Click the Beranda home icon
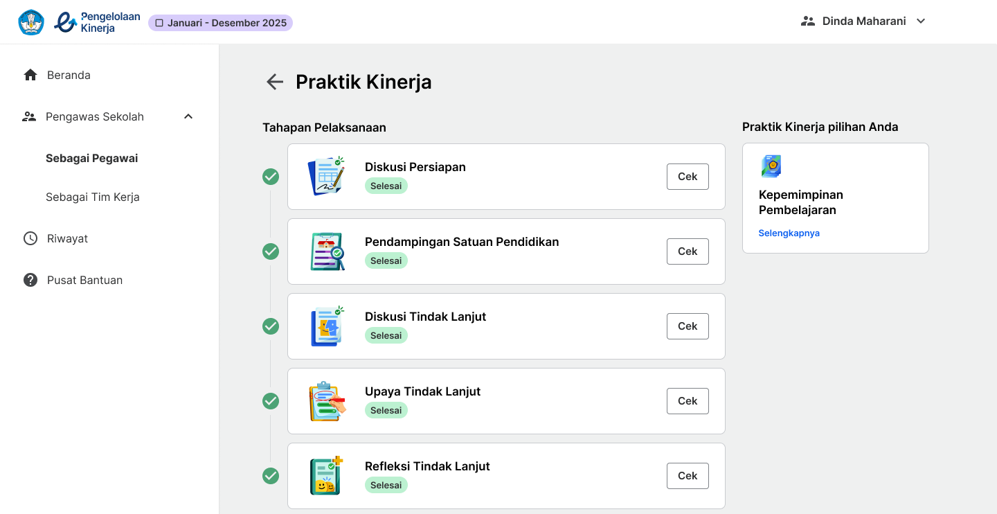Viewport: 997px width, 514px height. point(30,75)
